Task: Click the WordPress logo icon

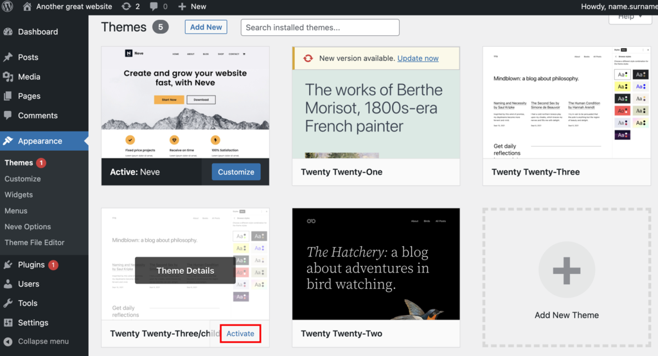Action: (x=8, y=6)
